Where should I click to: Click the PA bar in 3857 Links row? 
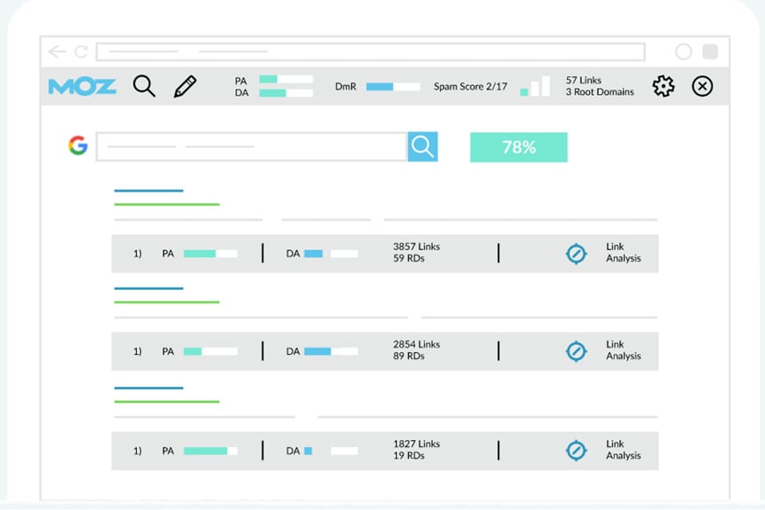click(x=211, y=254)
